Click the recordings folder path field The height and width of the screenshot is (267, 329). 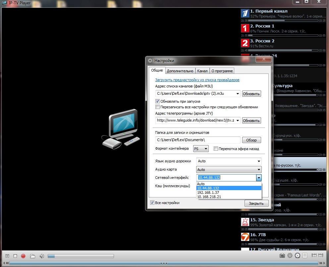click(x=198, y=140)
